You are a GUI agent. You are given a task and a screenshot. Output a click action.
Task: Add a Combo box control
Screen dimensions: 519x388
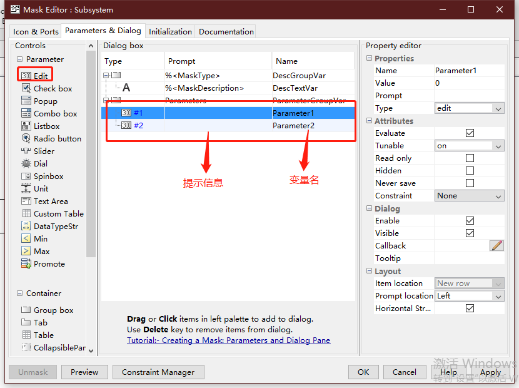coord(49,114)
